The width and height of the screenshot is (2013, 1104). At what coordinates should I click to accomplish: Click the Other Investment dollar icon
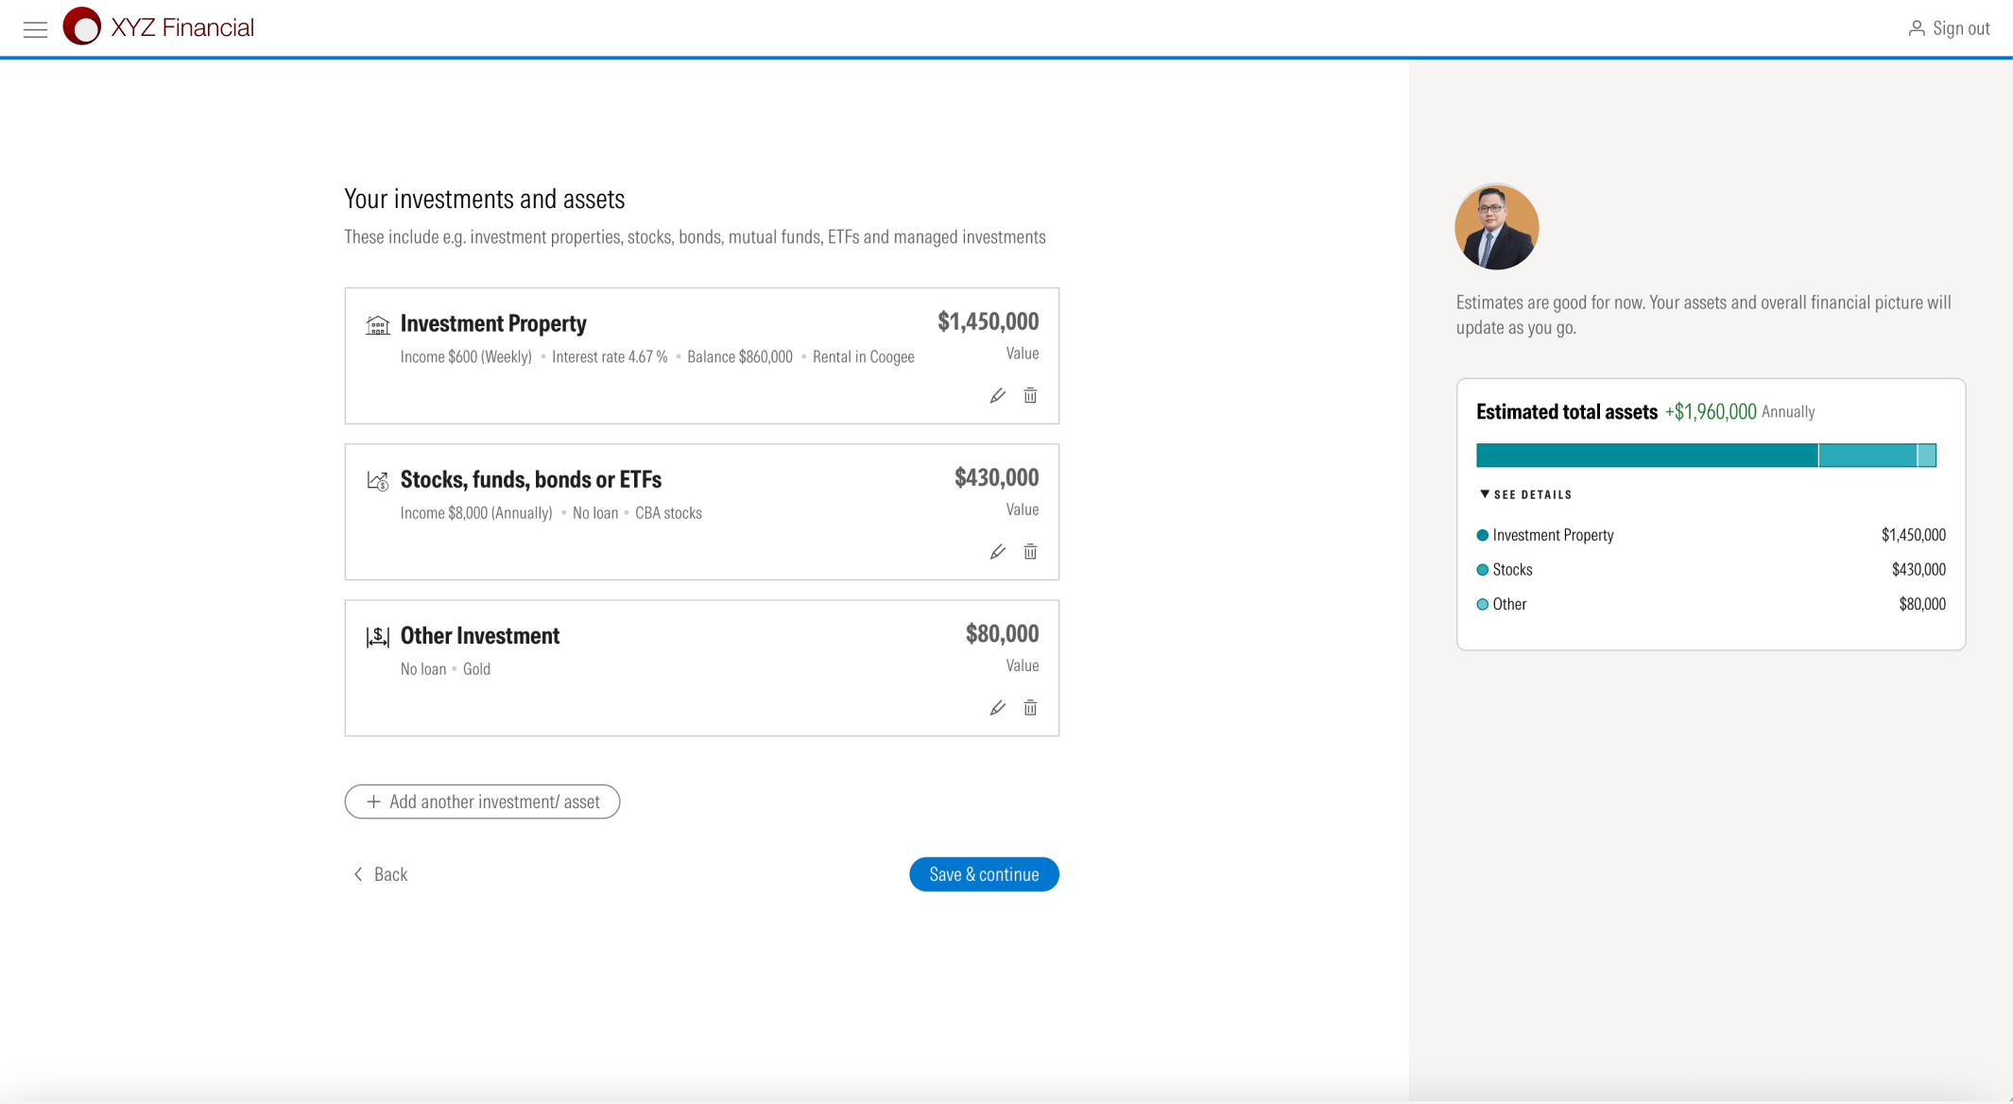tap(377, 637)
